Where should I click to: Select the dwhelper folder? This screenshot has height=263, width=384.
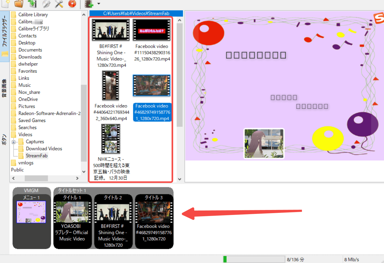pos(28,64)
